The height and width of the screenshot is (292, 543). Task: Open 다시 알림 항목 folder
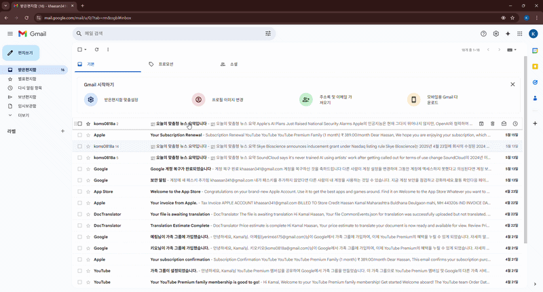34,88
